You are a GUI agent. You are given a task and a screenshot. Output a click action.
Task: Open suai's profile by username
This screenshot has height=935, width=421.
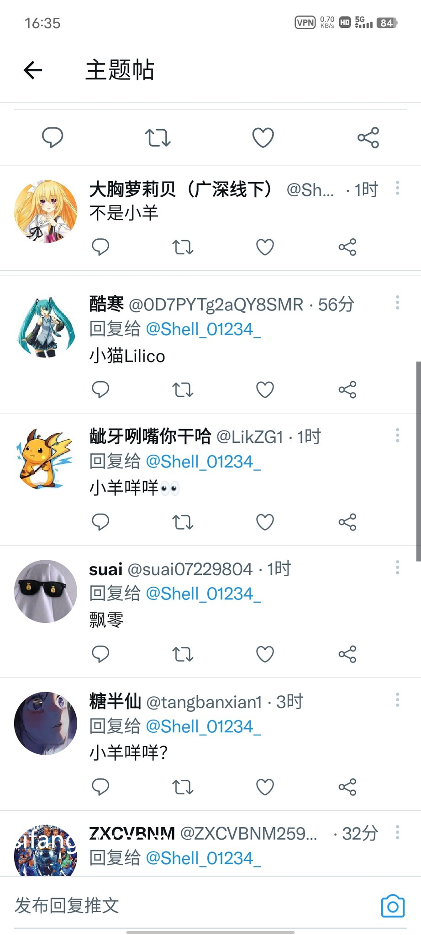[190, 569]
